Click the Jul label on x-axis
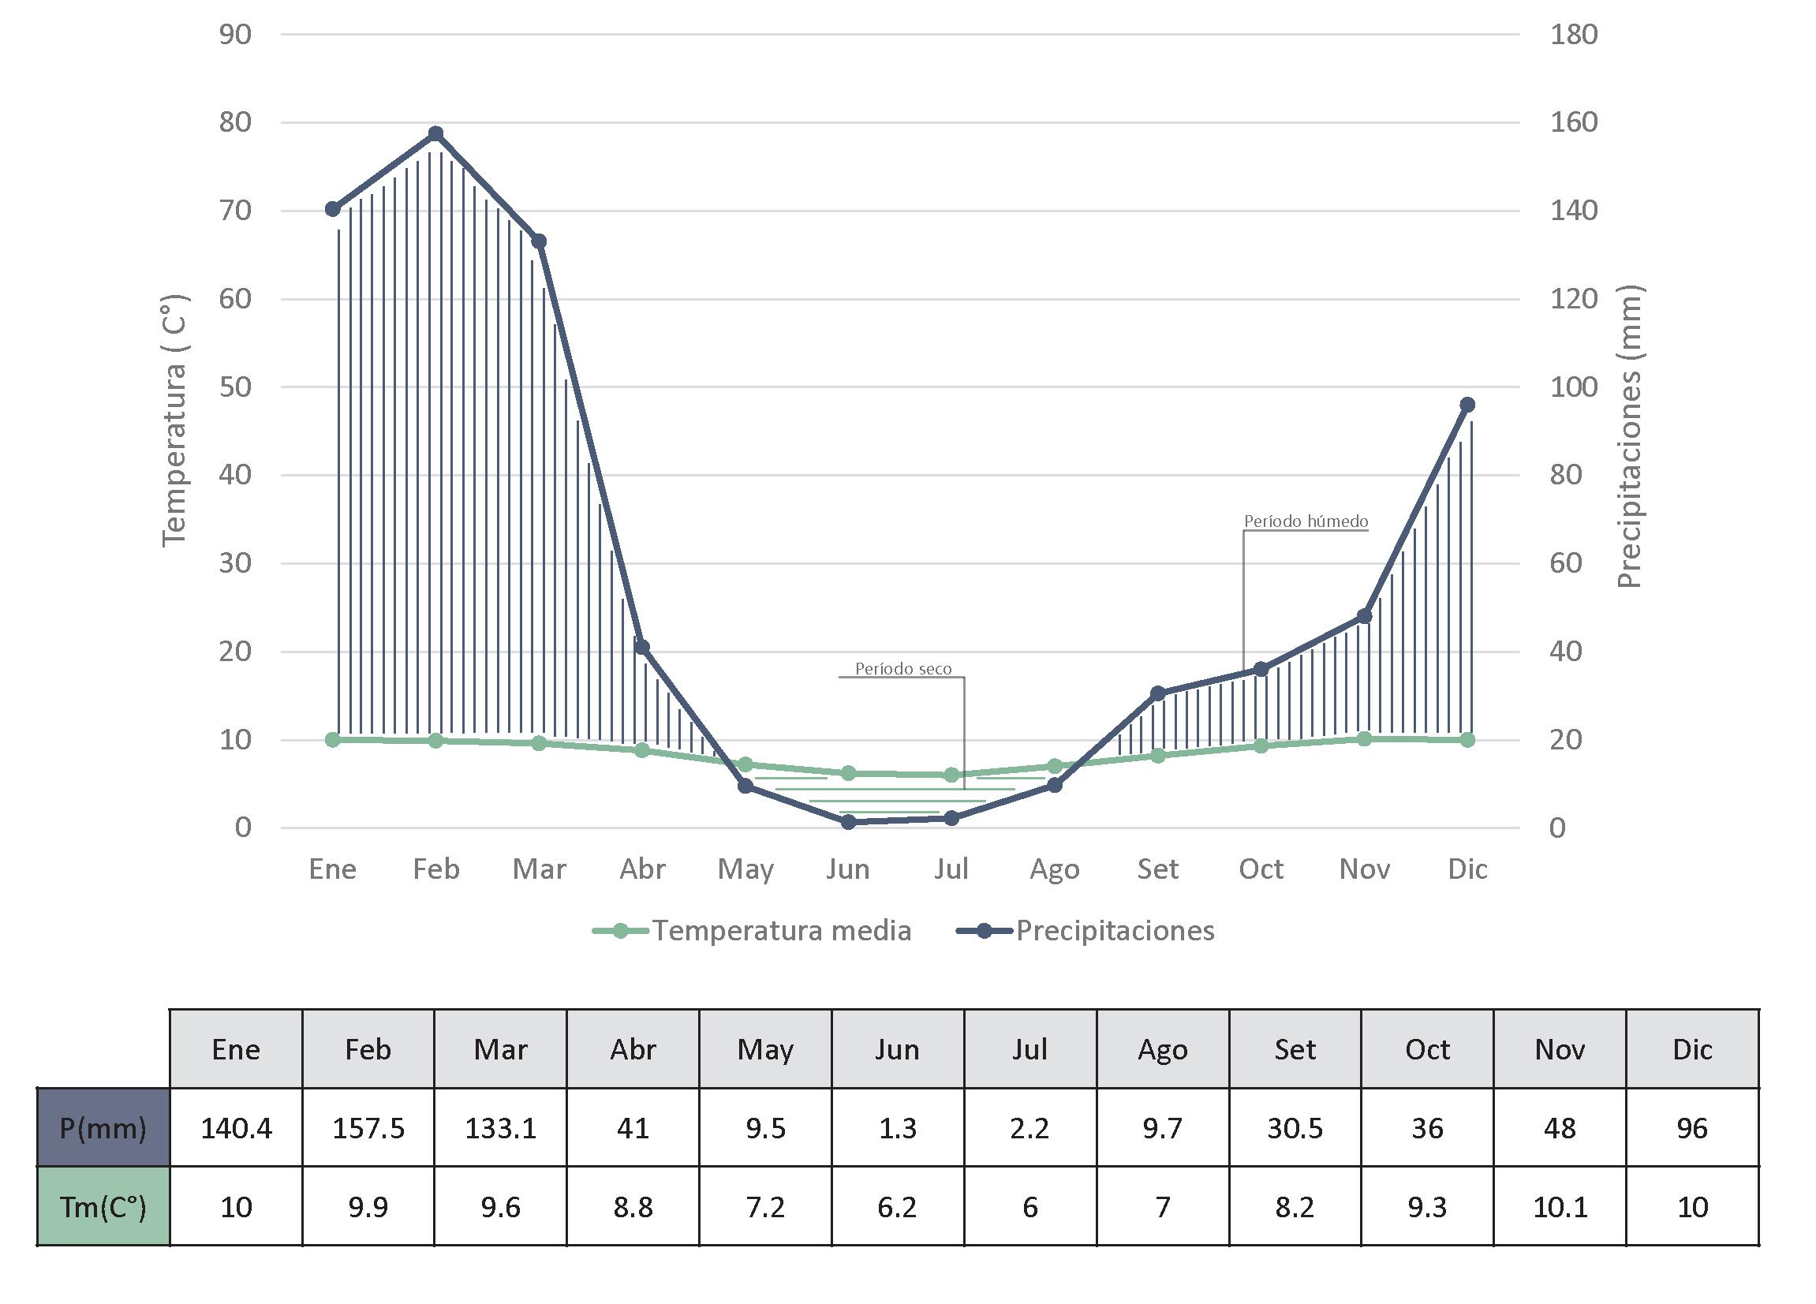The image size is (1816, 1304). click(x=951, y=869)
